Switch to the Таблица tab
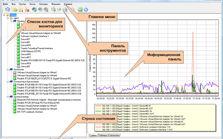The image size is (223, 139). click(x=102, y=135)
